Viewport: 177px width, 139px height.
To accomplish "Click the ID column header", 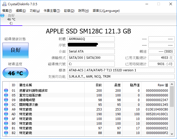I will tap(13, 85).
